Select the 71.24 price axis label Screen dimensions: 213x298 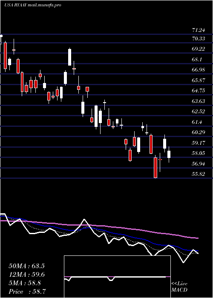[199, 30]
